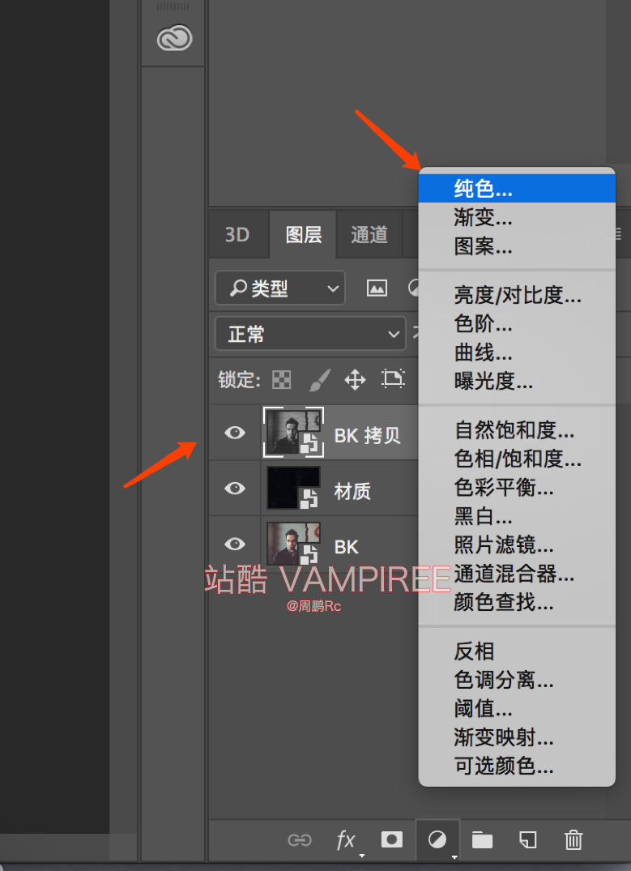
Task: Enable lock position move icon
Action: pos(355,380)
